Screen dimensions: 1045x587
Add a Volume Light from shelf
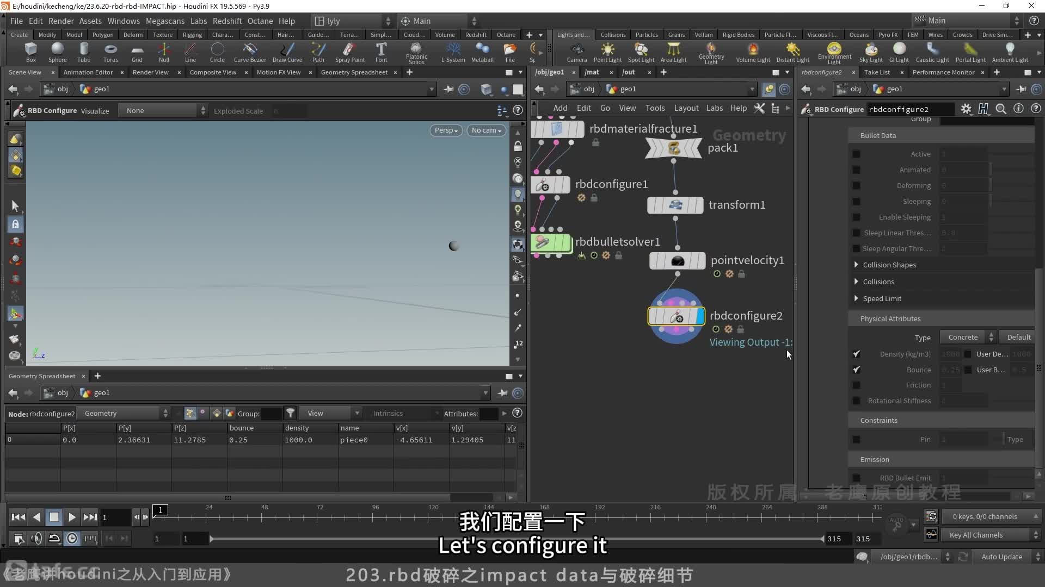pos(753,52)
